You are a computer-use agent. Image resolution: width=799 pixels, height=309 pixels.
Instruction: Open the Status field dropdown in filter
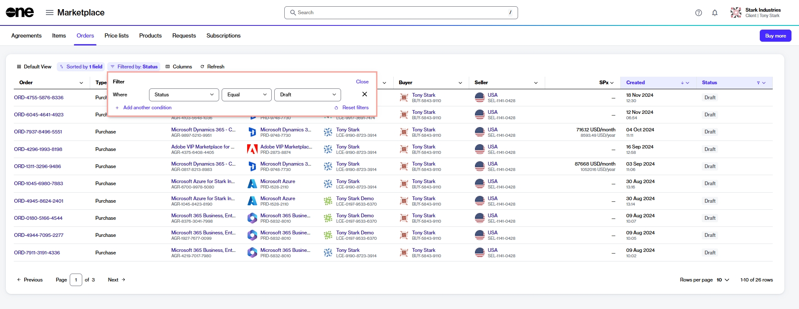tap(184, 95)
